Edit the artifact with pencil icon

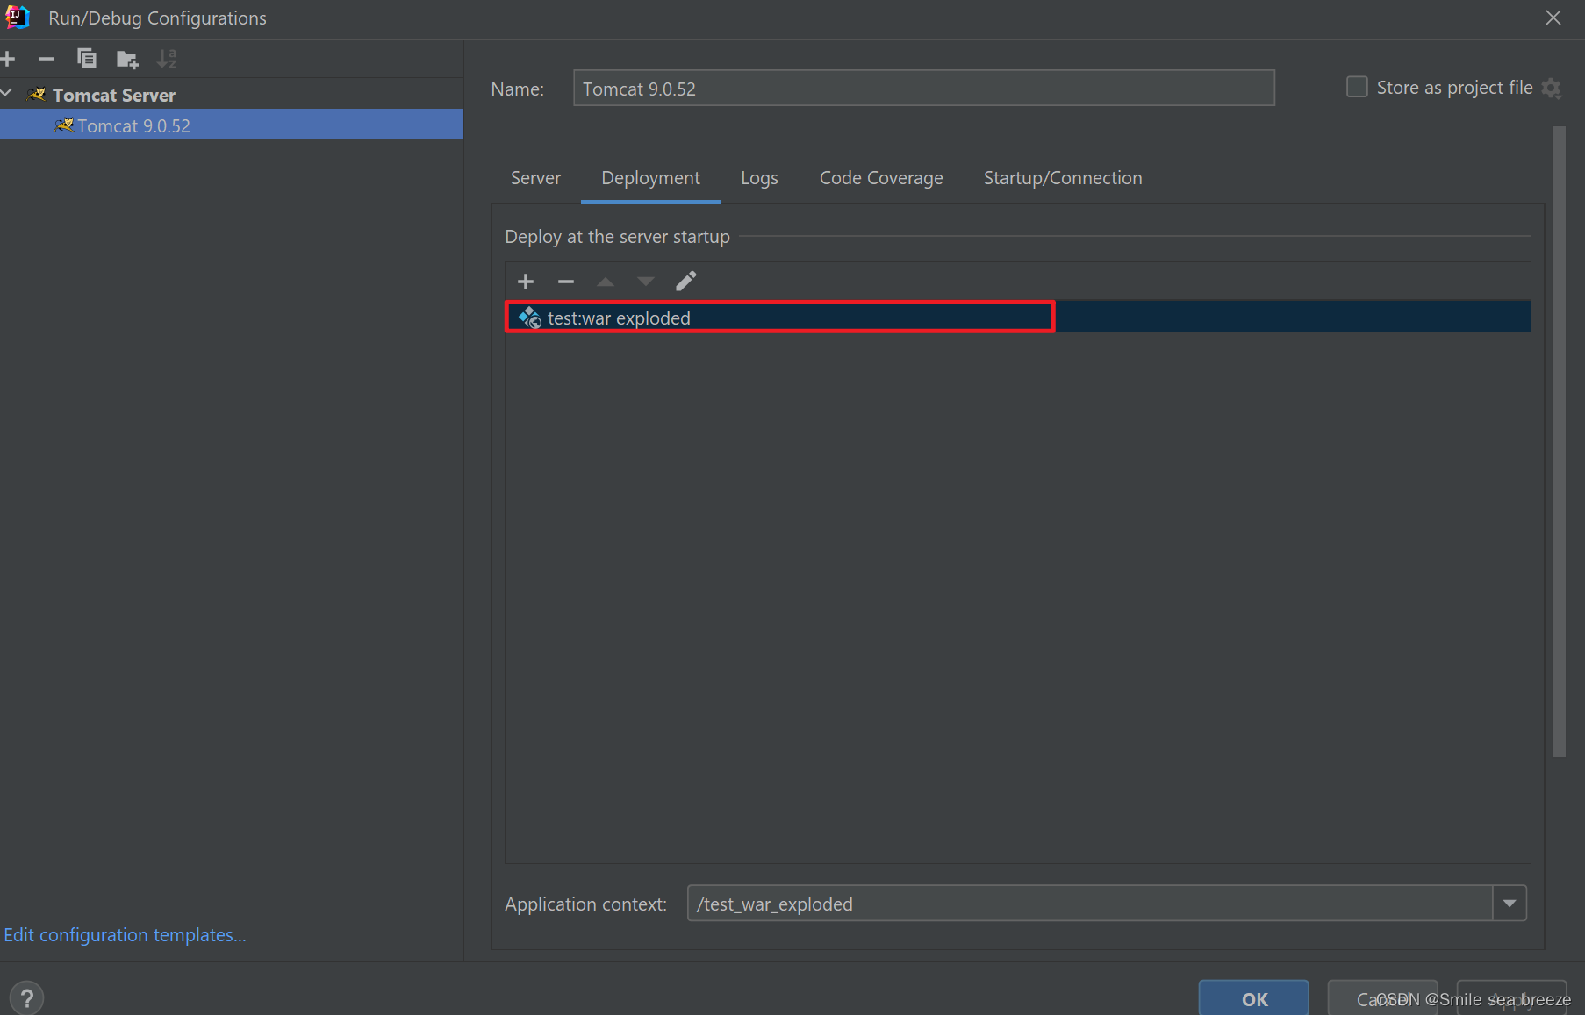click(685, 281)
